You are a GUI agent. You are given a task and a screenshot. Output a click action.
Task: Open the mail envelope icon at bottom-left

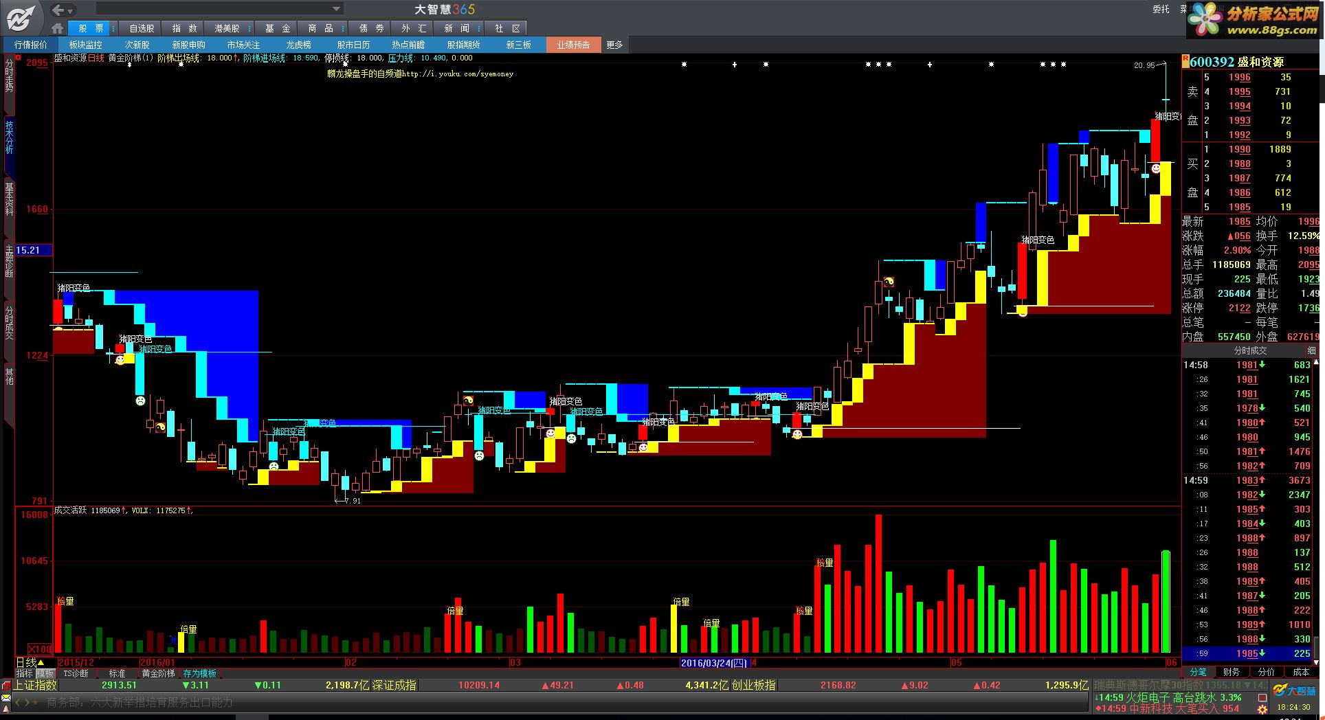(x=6, y=697)
